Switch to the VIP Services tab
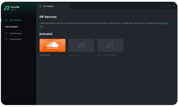Image resolution: width=178 pixels, height=107 pixels. tap(53, 6)
